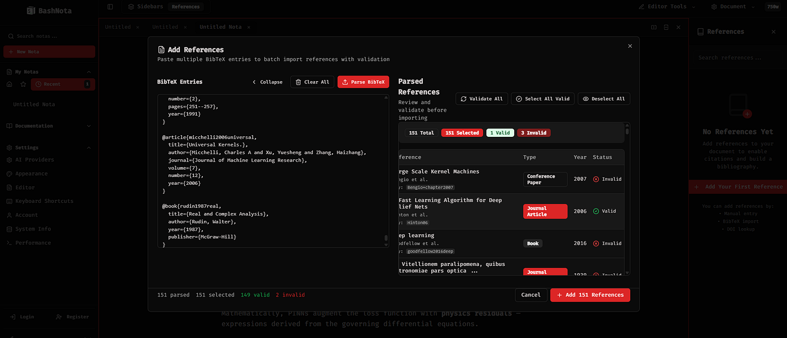This screenshot has height=338, width=787.
Task: Click the 750w word count badge
Action: pos(772,7)
